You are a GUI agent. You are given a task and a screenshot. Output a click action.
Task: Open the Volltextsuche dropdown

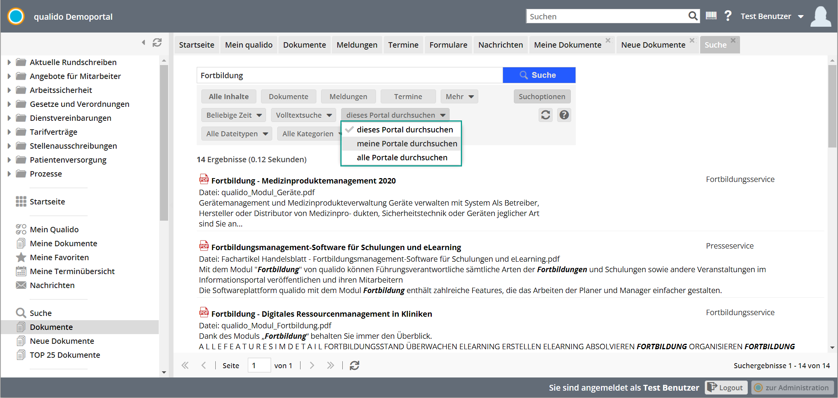pos(304,115)
